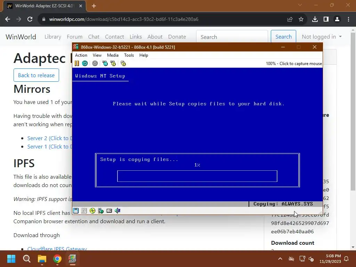
Task: Open Windows notifications bell
Action: pos(347,259)
